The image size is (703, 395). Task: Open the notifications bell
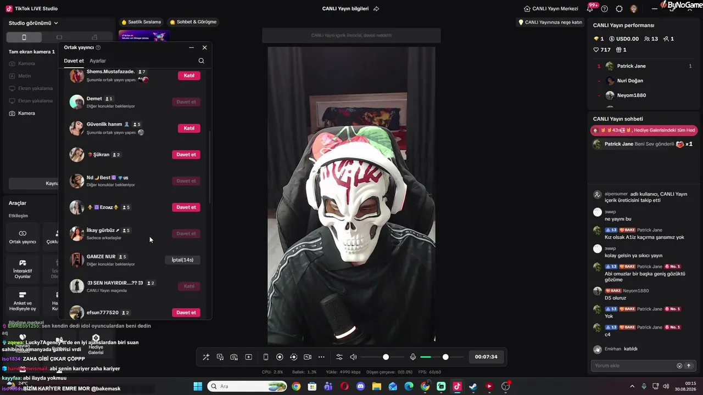point(590,9)
